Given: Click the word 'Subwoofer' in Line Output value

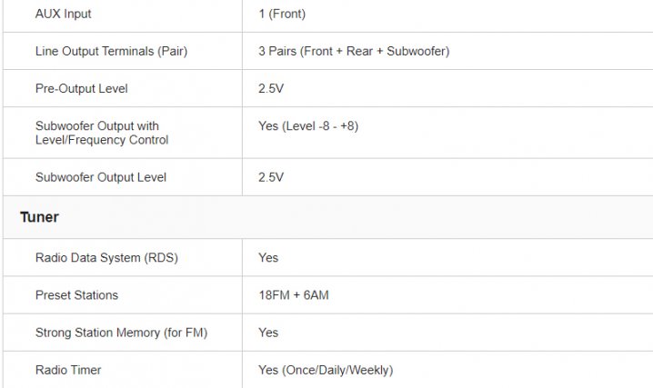Looking at the screenshot, I should click(x=416, y=52).
